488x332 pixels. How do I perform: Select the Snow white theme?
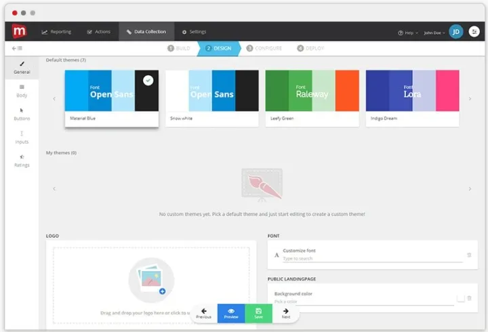click(x=212, y=98)
